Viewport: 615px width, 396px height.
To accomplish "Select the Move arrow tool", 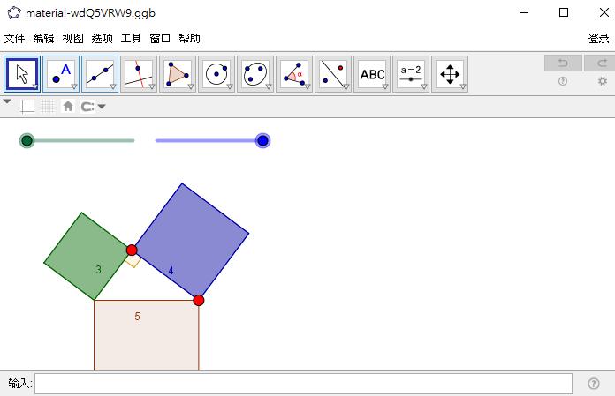I will coord(22,74).
